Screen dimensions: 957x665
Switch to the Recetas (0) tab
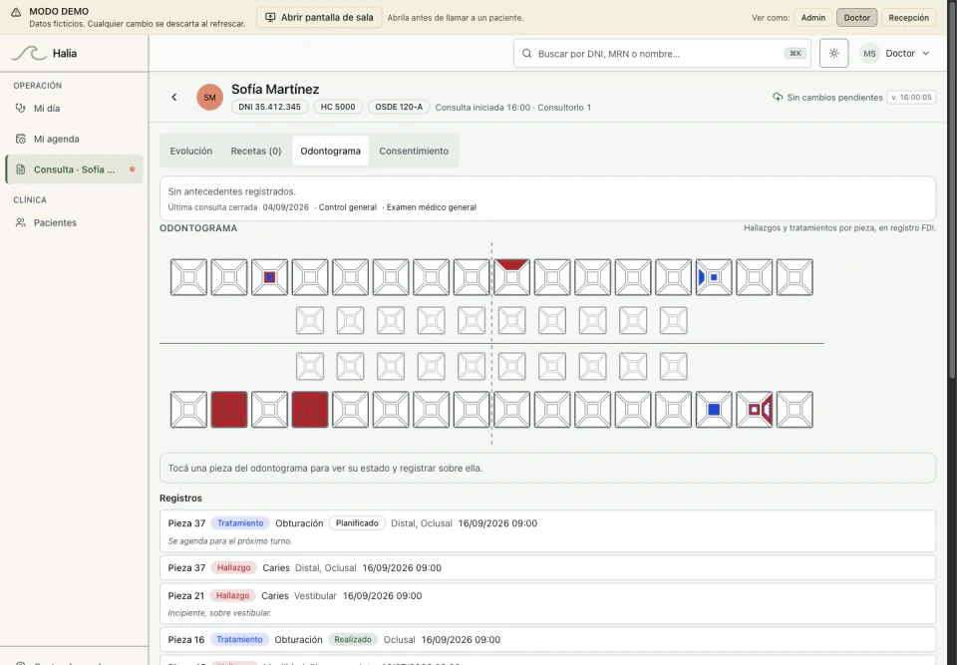[256, 151]
